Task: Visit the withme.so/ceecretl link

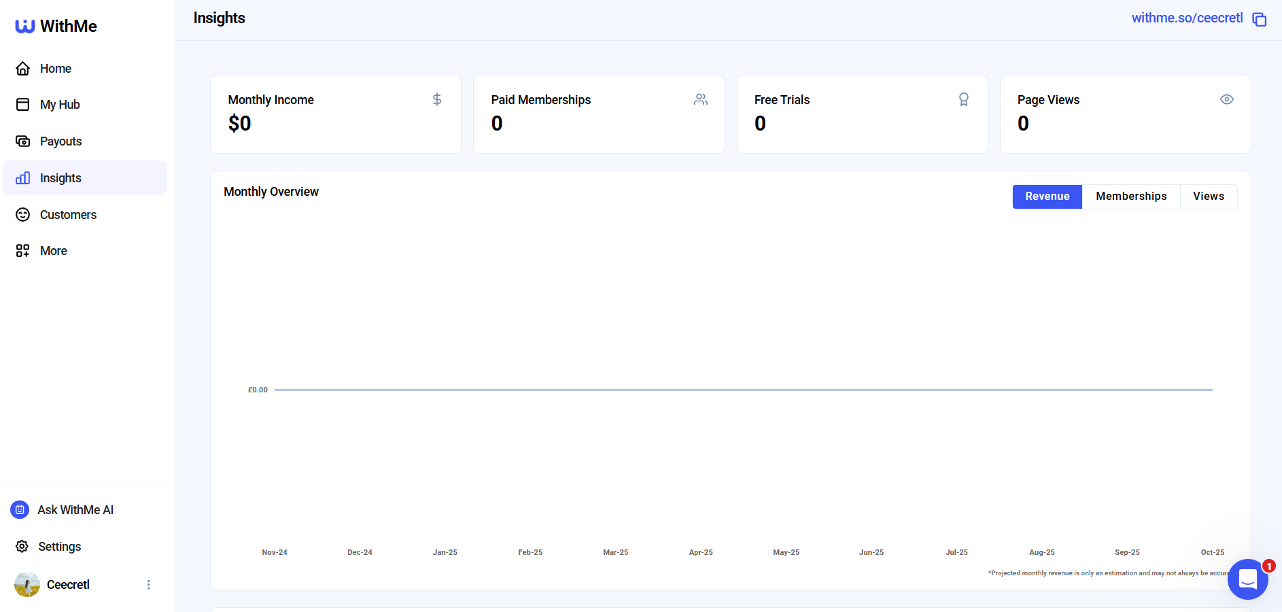Action: tap(1186, 18)
